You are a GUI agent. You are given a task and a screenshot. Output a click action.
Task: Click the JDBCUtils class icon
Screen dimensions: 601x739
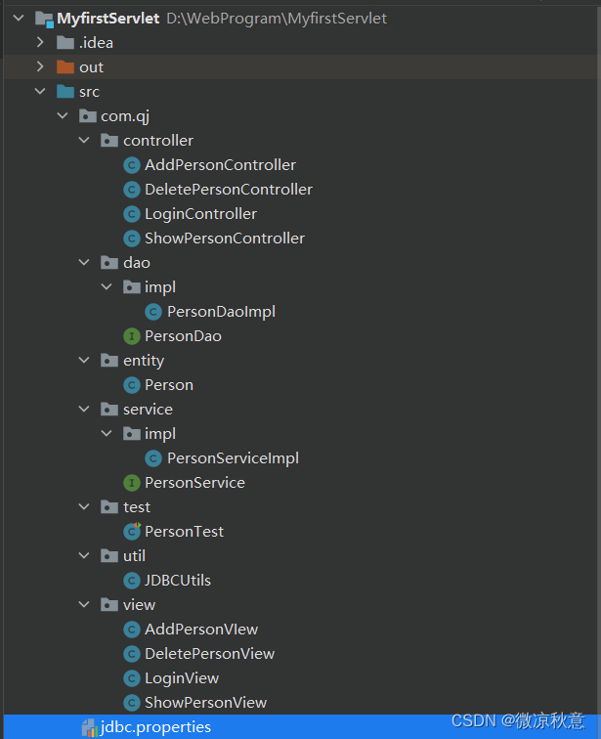tap(131, 581)
